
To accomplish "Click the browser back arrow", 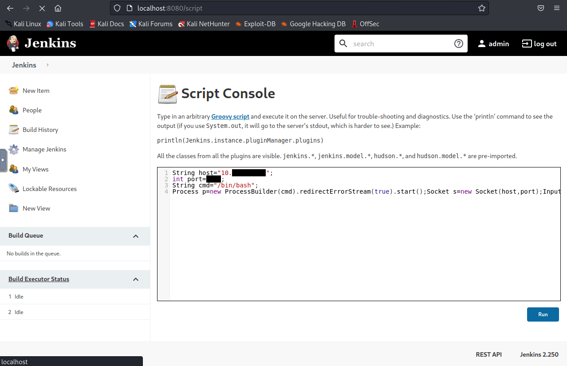I will click(11, 8).
